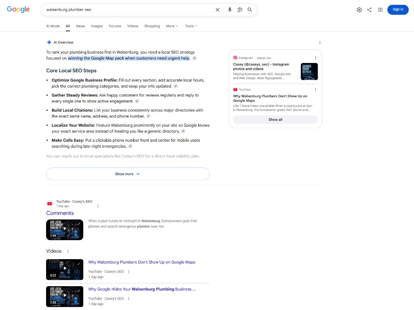Open source link icon after 'urgent help'

194,58
